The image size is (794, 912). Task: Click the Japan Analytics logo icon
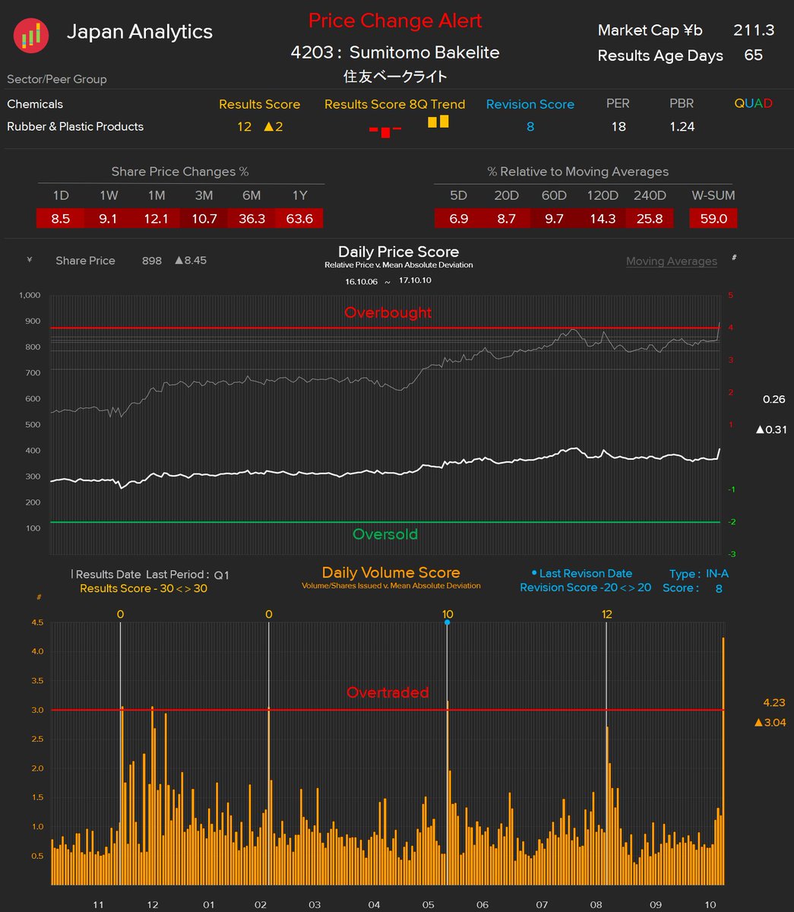pyautogui.click(x=31, y=34)
